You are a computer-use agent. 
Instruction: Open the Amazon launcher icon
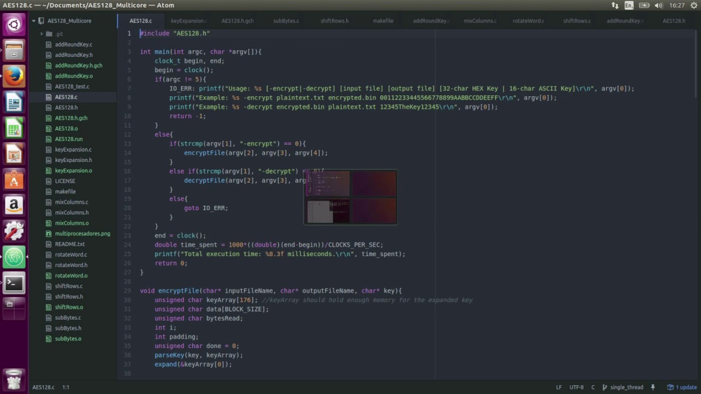point(14,206)
